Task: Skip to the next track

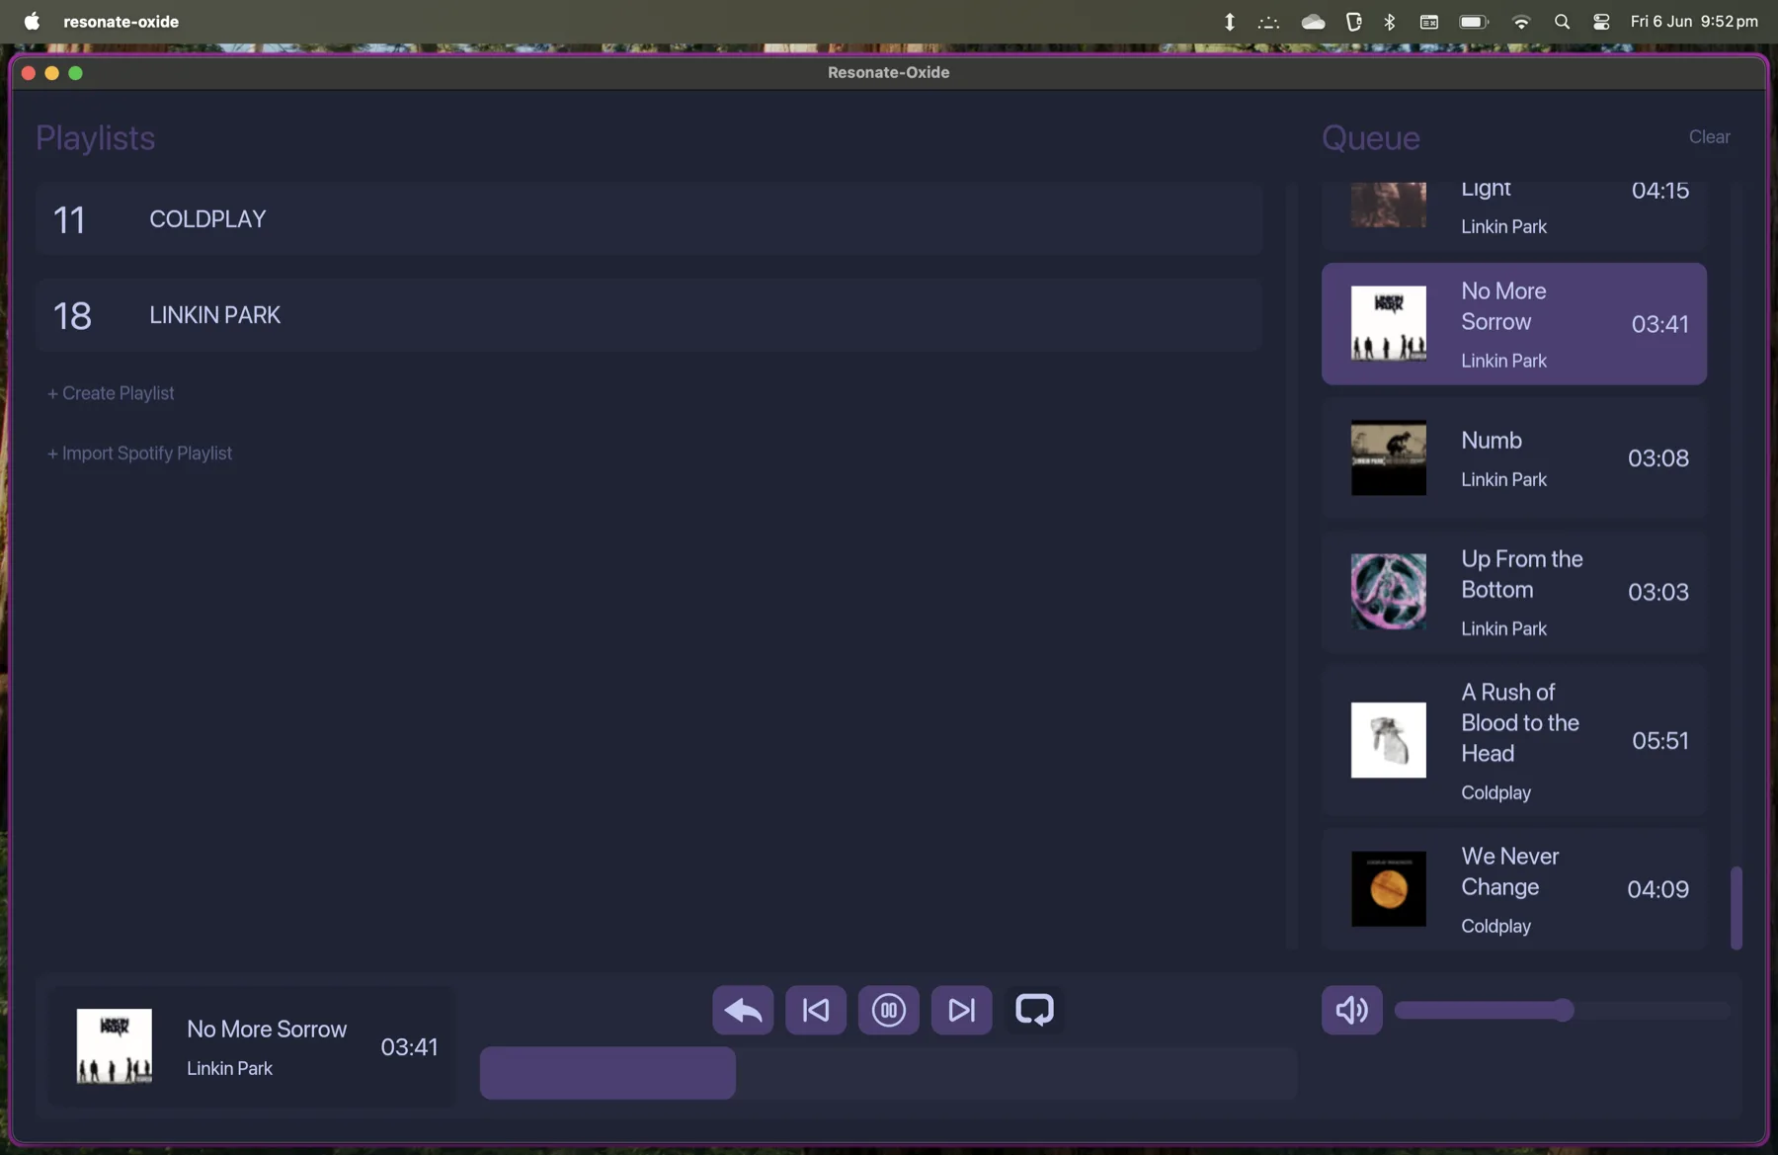Action: tap(961, 1010)
